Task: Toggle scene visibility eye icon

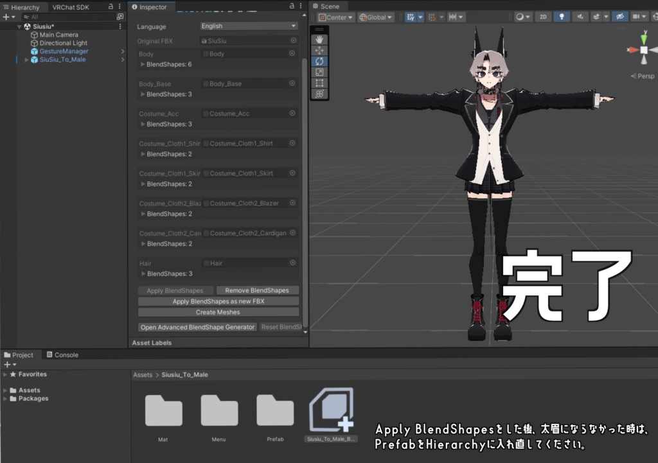Action: click(x=620, y=17)
